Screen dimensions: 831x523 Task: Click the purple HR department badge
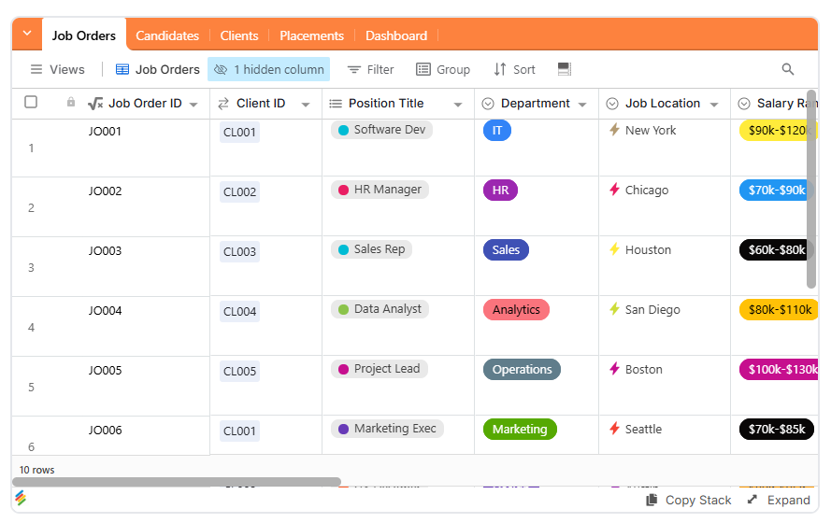click(x=500, y=190)
